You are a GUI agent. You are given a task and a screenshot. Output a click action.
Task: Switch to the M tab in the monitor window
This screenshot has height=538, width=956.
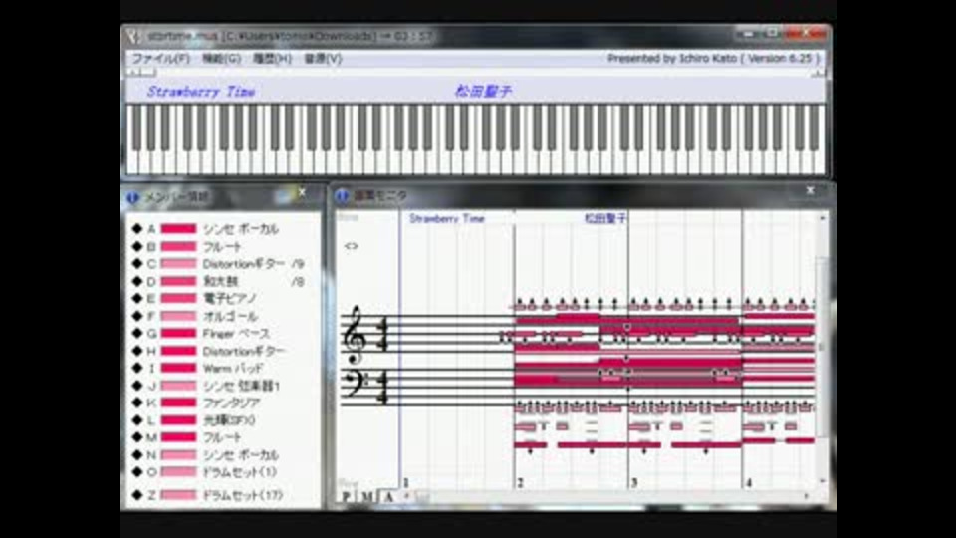click(x=367, y=496)
